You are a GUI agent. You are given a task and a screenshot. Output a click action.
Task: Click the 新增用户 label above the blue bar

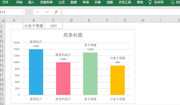point(36,42)
